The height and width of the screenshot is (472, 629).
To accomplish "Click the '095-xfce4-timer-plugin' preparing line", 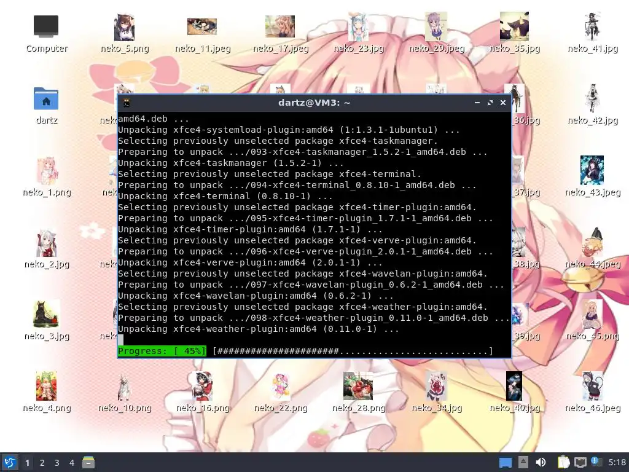I will tap(305, 218).
